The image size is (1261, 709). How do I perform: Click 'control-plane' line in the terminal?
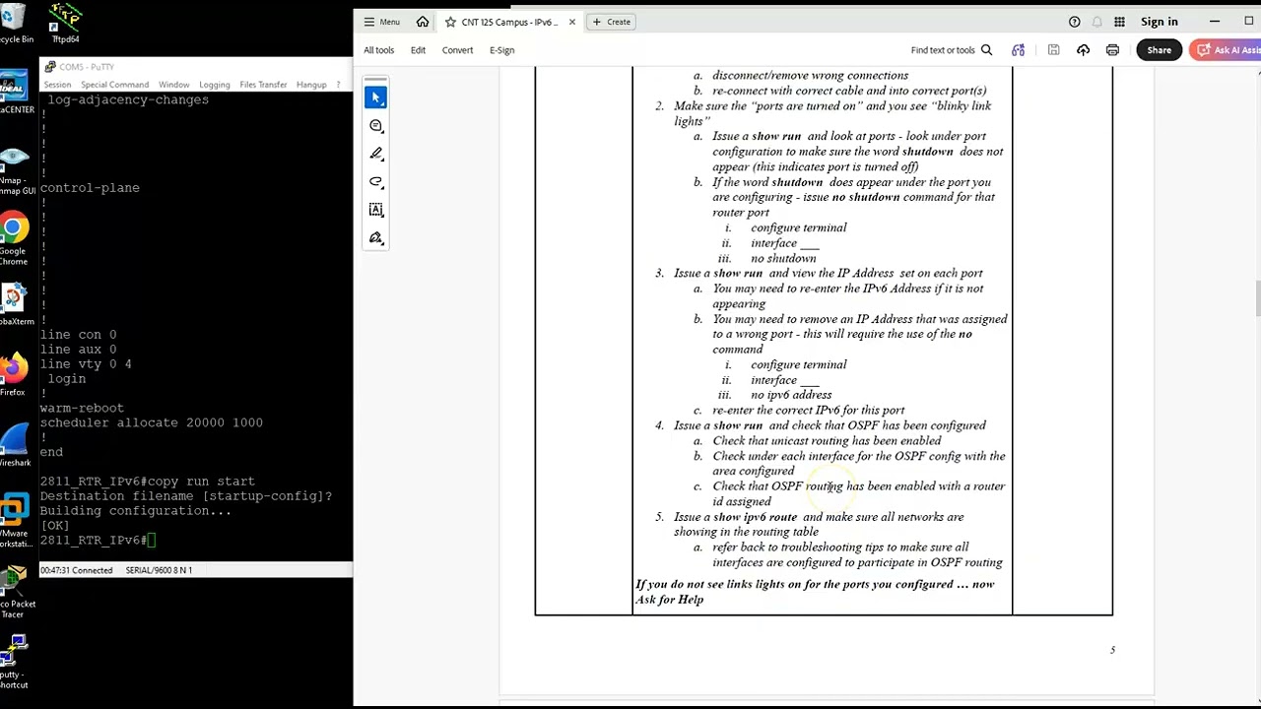click(x=90, y=188)
